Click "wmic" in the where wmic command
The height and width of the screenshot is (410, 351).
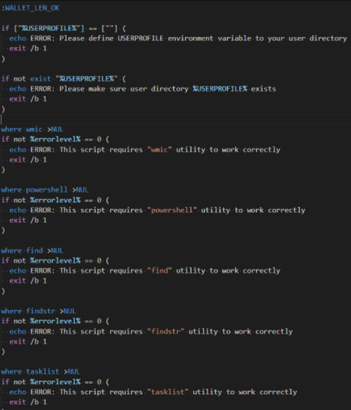coord(34,129)
